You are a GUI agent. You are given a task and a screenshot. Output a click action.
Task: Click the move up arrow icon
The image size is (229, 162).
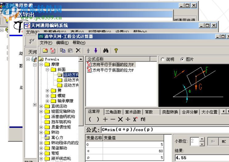88,50
